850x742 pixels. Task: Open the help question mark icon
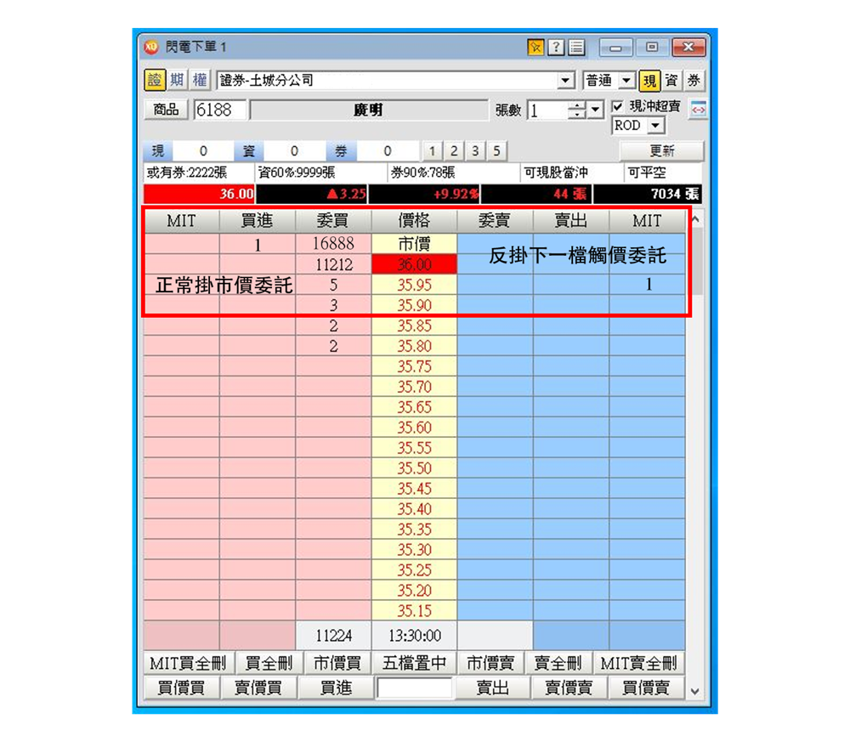point(556,48)
